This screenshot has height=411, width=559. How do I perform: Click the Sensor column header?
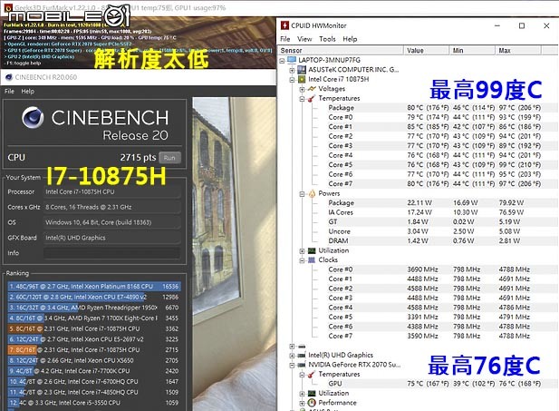(x=341, y=50)
